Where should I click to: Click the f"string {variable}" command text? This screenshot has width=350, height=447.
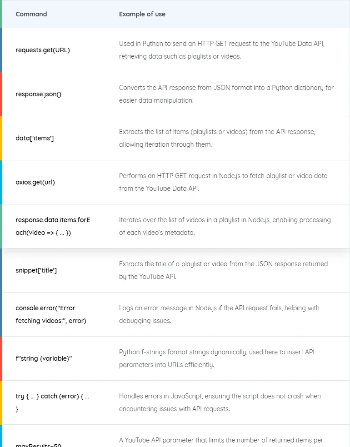pos(44,358)
